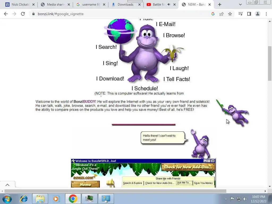Launch Internet Explorer from taskbar
Viewport: 272px width, 204px height.
pos(24,199)
